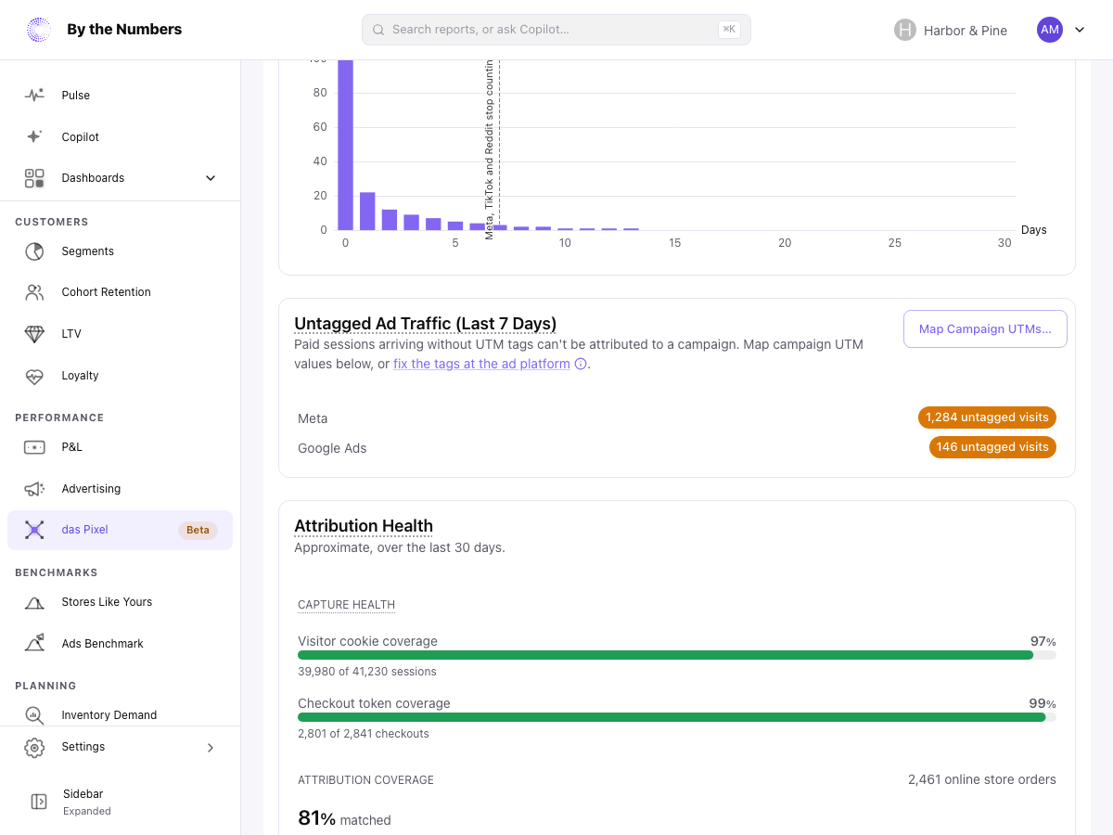Click the Sidebar panel layout icon
1113x835 pixels.
39,802
